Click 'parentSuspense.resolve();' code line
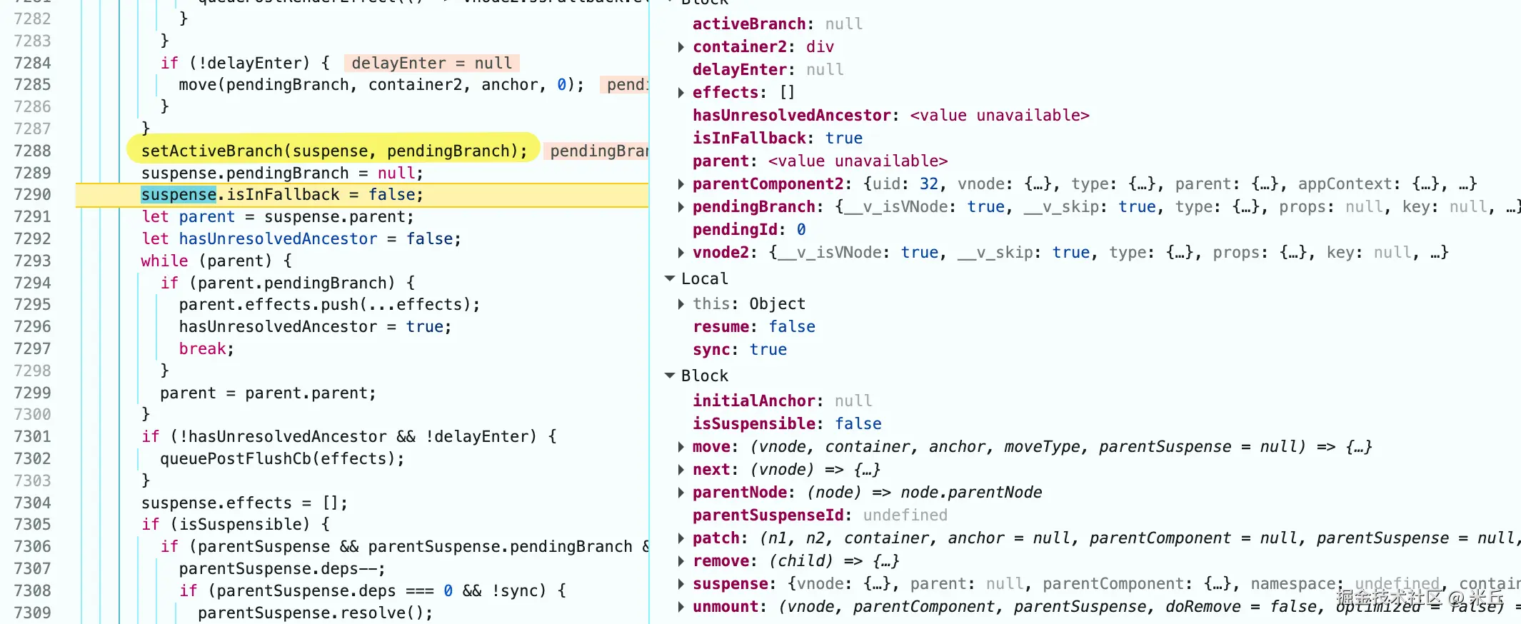1521x624 pixels. (315, 613)
